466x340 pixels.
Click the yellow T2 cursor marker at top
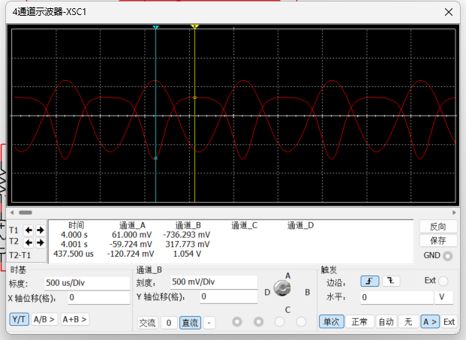(x=194, y=27)
